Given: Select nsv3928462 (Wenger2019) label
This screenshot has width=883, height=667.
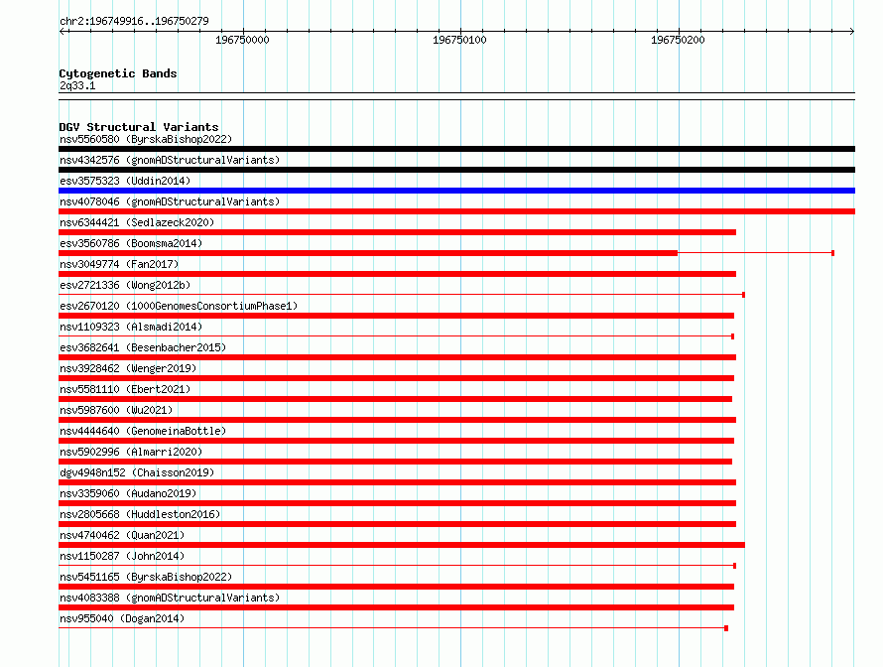Looking at the screenshot, I should click(128, 368).
